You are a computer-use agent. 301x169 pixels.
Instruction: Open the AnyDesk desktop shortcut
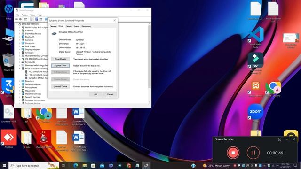pyautogui.click(x=8, y=139)
